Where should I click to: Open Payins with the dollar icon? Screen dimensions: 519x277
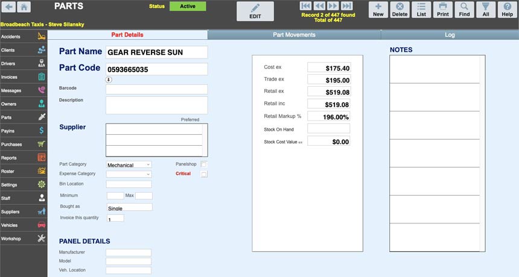coord(41,131)
